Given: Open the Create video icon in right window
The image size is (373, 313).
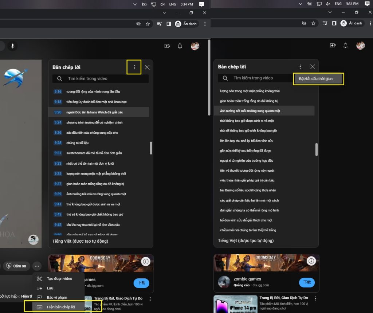Looking at the screenshot, I should (x=333, y=45).
